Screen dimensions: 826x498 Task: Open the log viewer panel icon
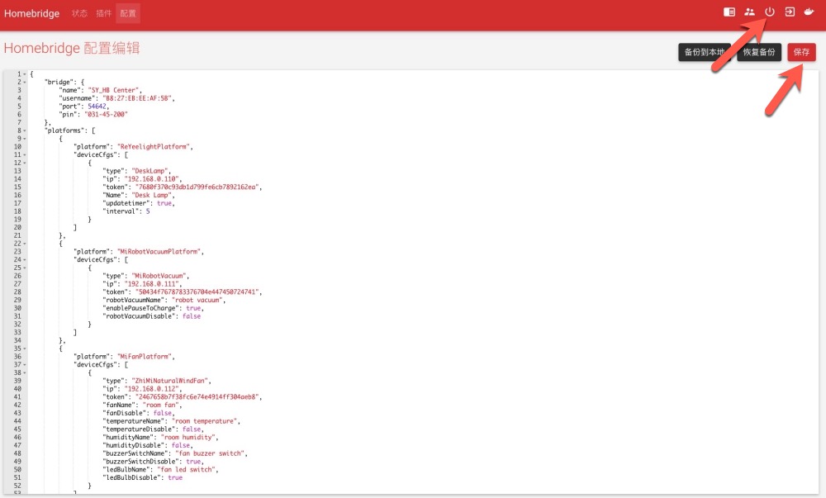pyautogui.click(x=729, y=12)
